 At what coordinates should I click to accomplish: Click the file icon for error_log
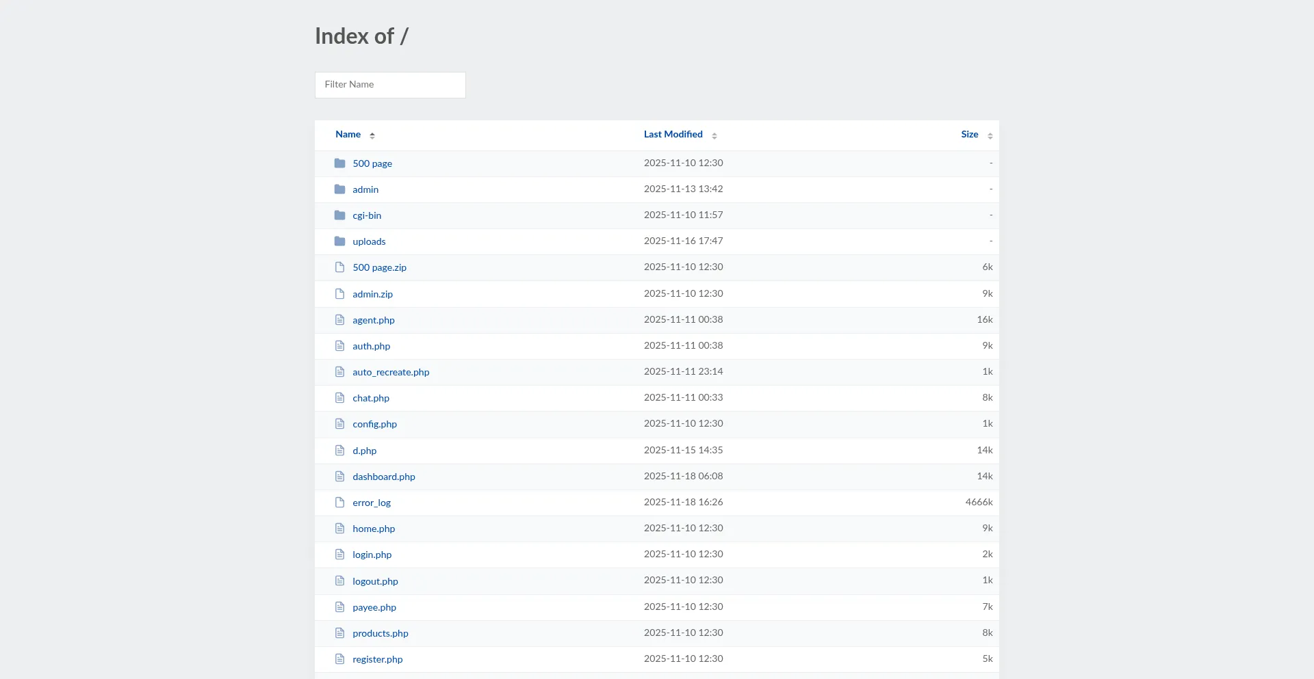click(x=339, y=503)
